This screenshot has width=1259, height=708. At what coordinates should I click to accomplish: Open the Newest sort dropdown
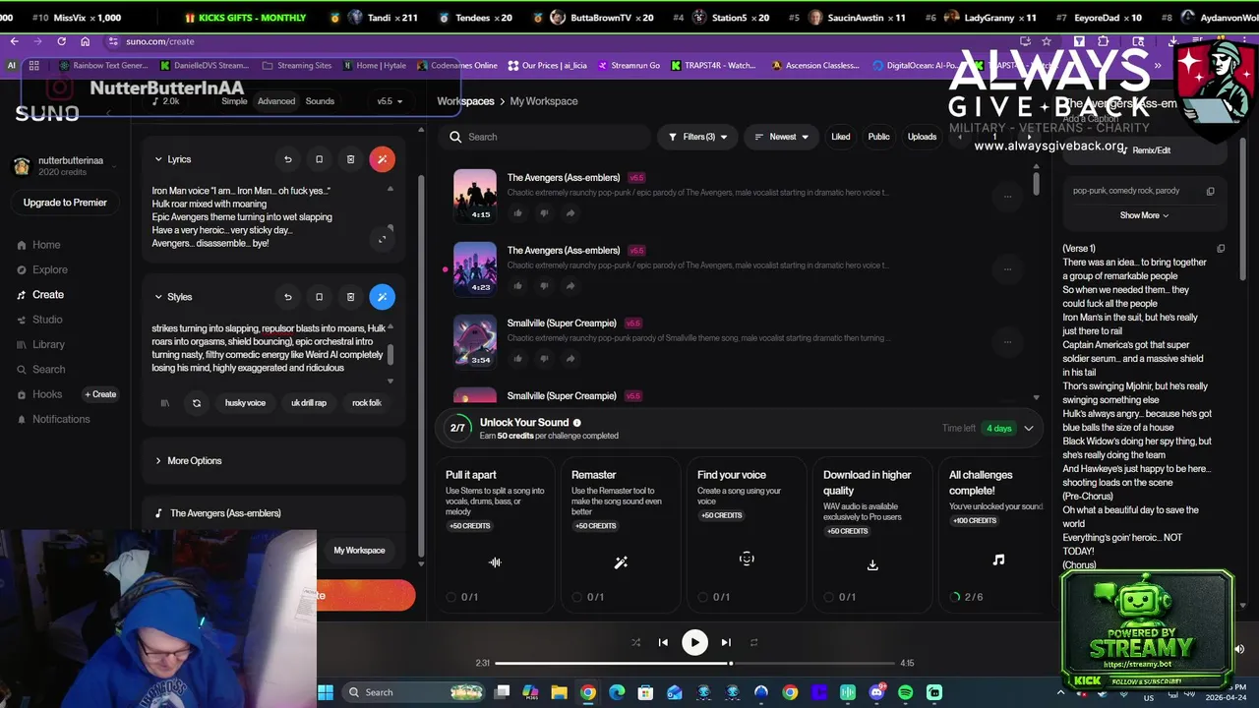pos(781,137)
